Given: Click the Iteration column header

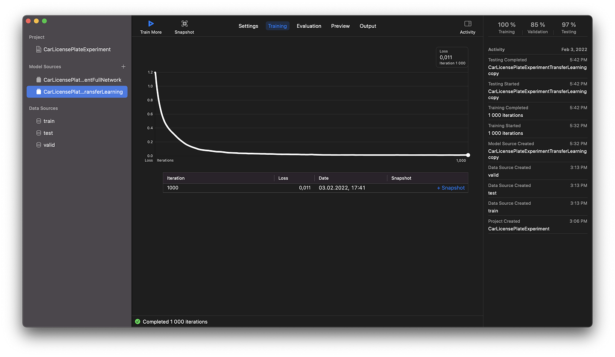Looking at the screenshot, I should (x=218, y=178).
